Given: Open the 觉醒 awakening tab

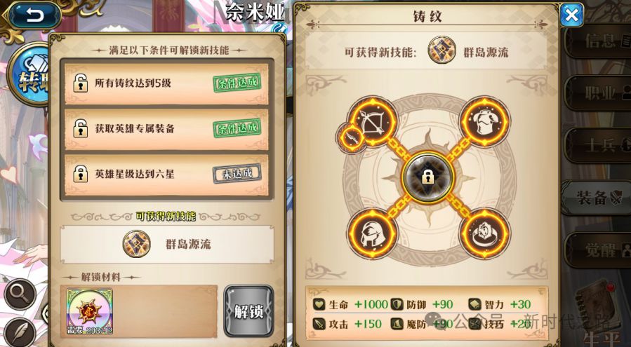Looking at the screenshot, I should click(x=597, y=250).
